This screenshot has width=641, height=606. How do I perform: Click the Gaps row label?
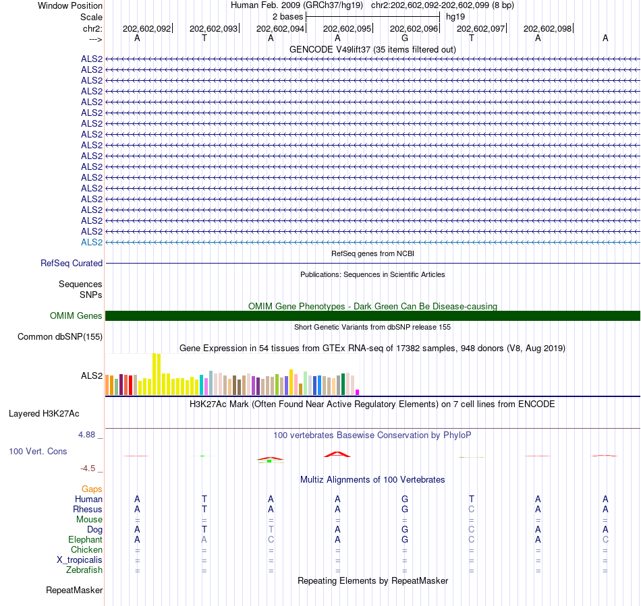[92, 489]
